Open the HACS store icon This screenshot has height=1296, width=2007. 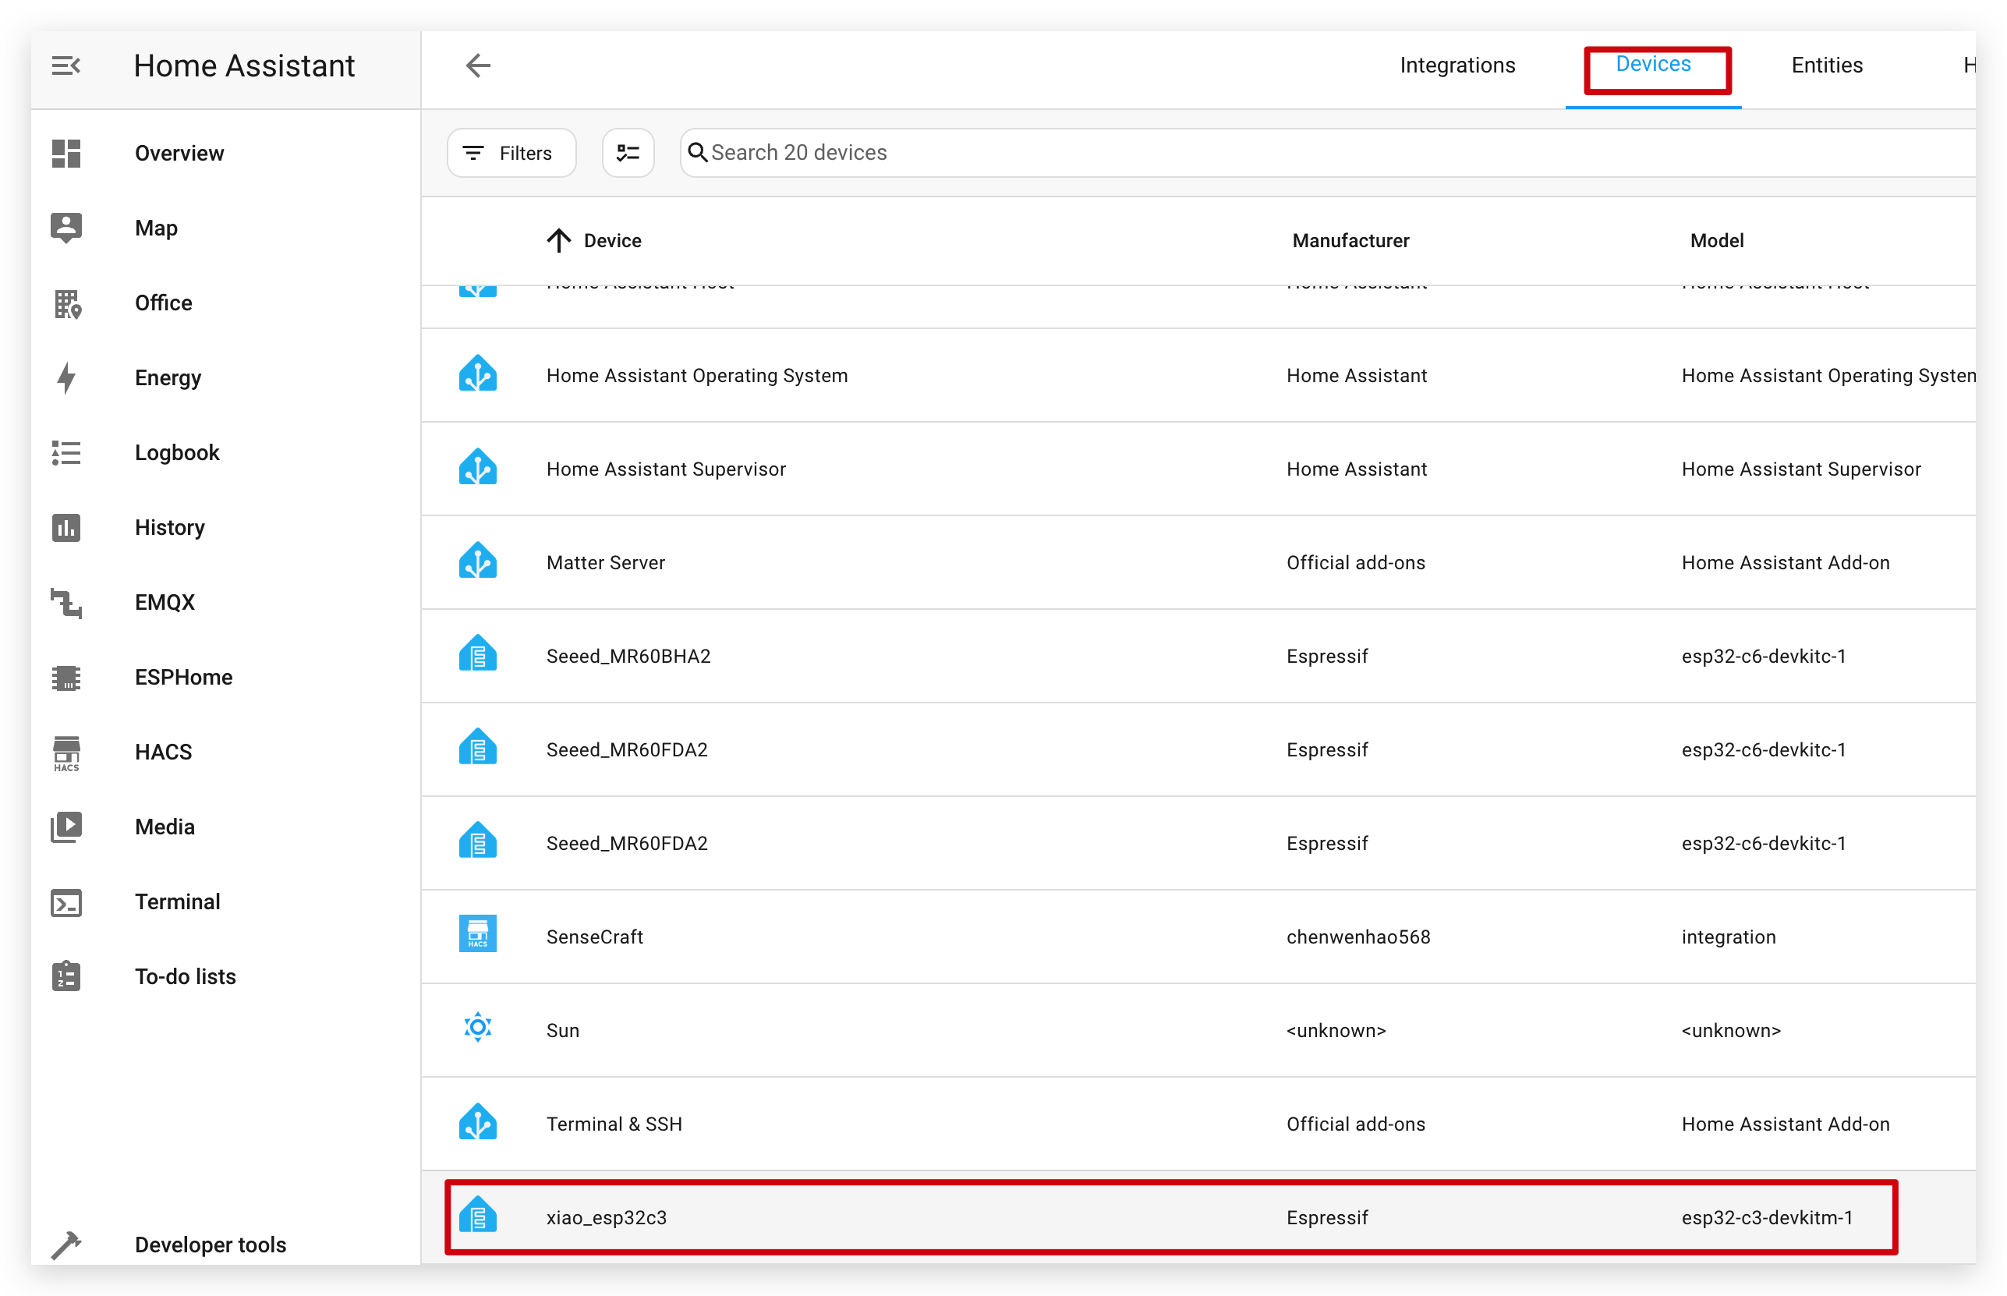click(x=65, y=752)
